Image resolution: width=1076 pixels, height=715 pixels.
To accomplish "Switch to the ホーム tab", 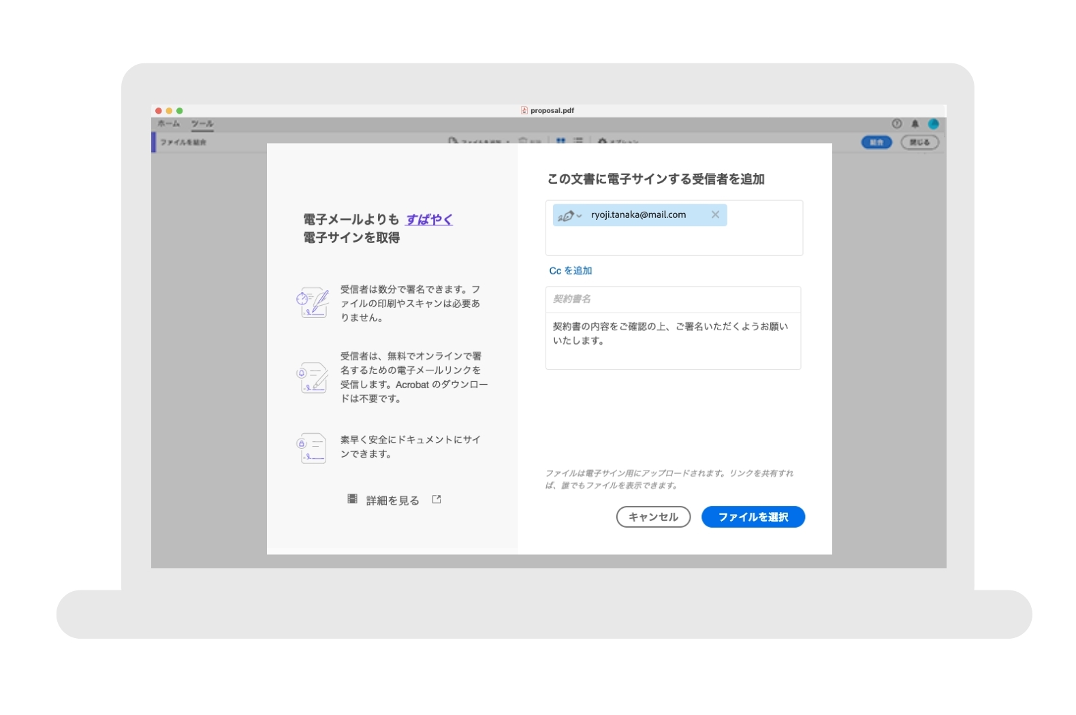I will (x=169, y=124).
